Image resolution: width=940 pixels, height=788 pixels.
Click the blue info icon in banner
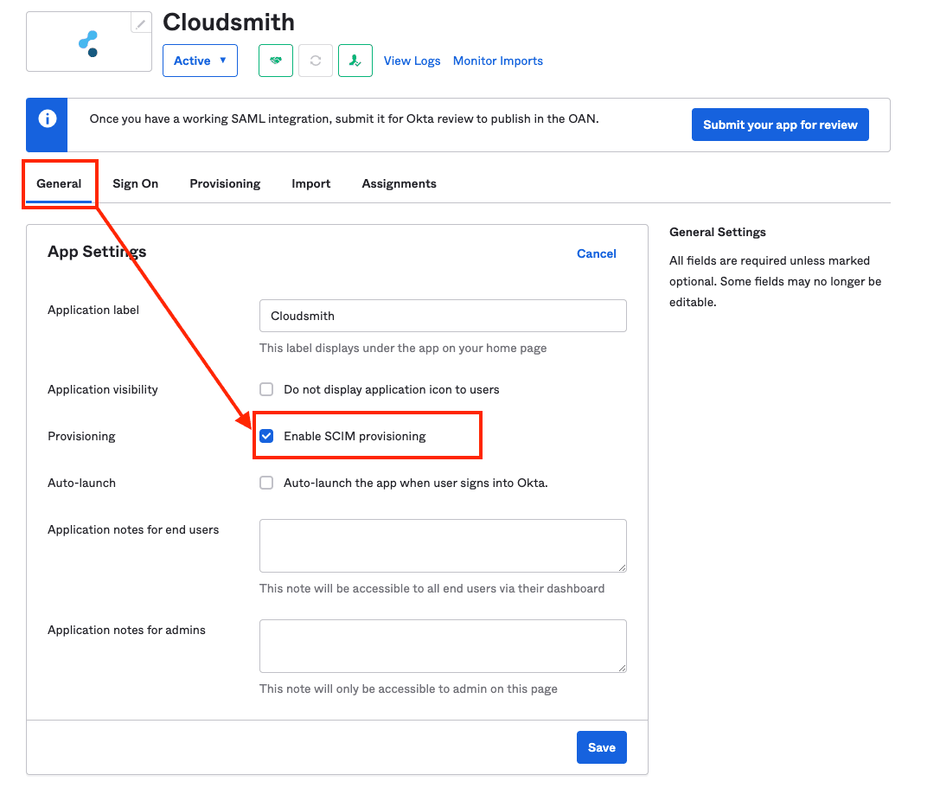pyautogui.click(x=48, y=119)
